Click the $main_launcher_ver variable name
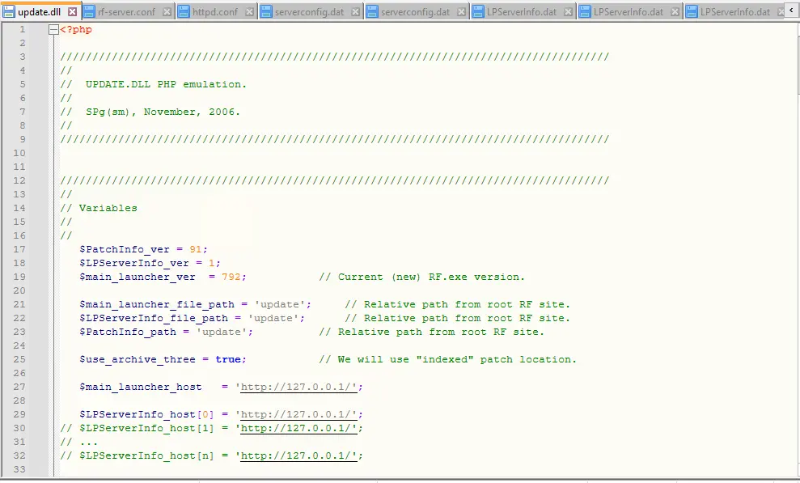Viewport: 800px width, 483px height. click(138, 277)
